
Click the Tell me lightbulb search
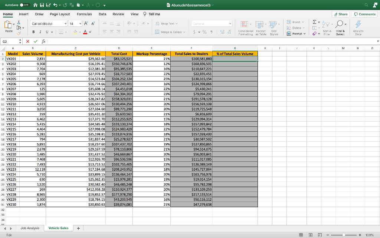point(152,14)
